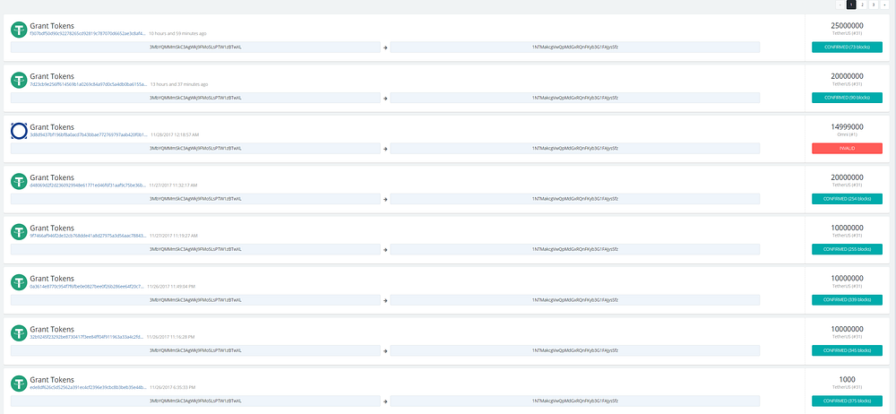
Task: Click the Tether logo beside hash d48069d2
Action: coord(20,181)
